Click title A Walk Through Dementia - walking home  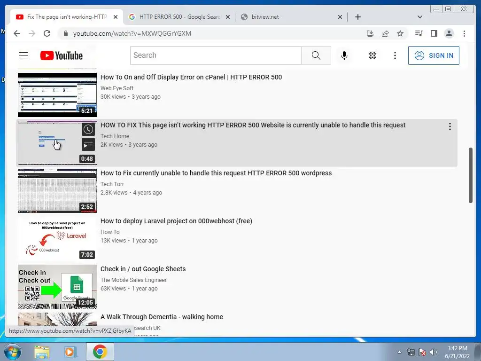(162, 317)
